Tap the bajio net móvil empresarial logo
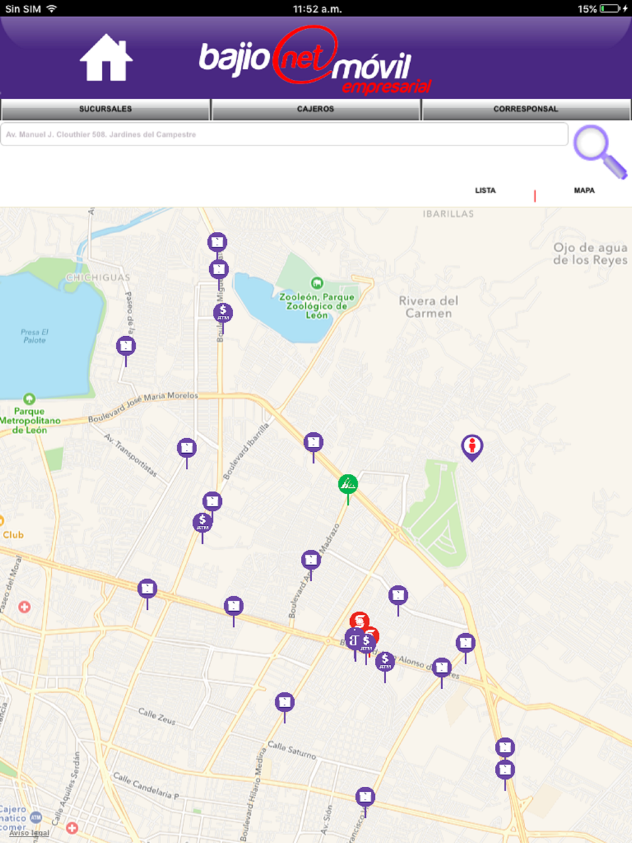The height and width of the screenshot is (843, 632). (315, 61)
